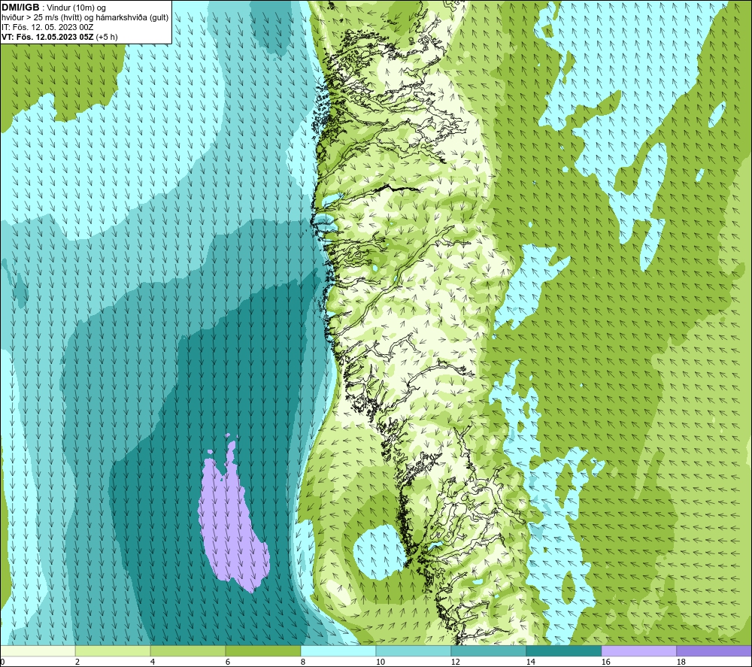The height and width of the screenshot is (667, 752).
Task: Click the legend scale label 4
Action: (153, 662)
